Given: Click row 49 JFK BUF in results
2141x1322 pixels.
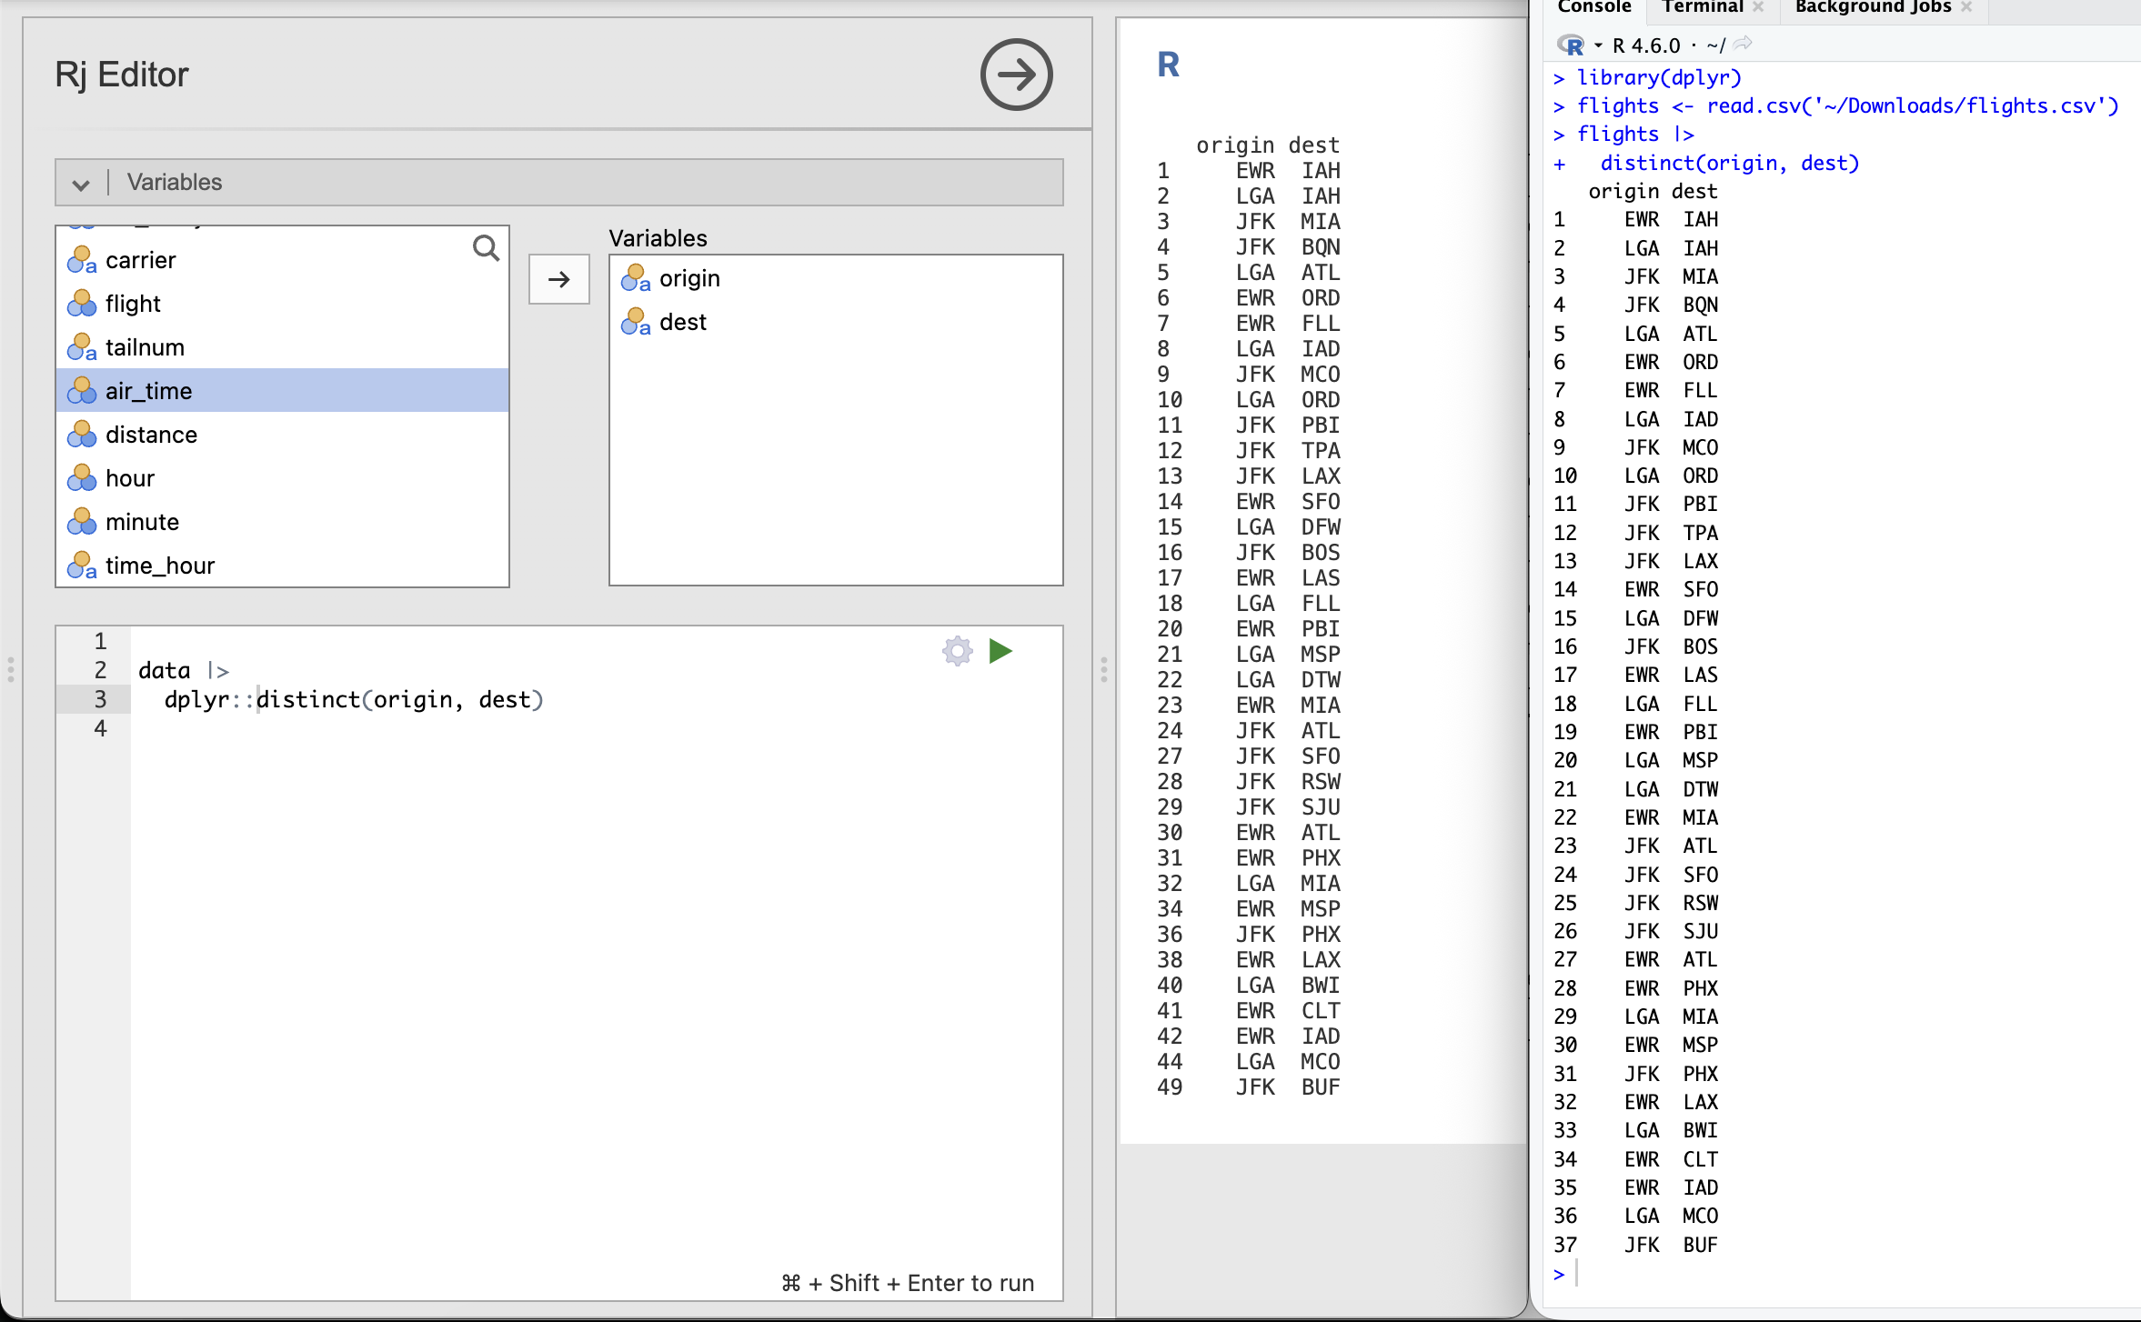Looking at the screenshot, I should 1249,1087.
